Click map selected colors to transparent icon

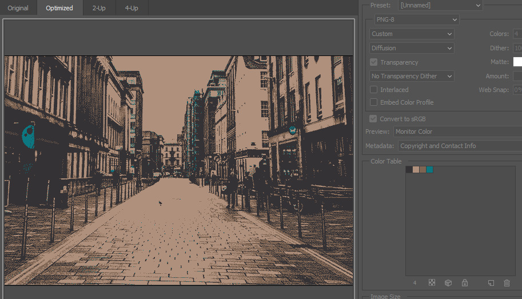pyautogui.click(x=432, y=282)
